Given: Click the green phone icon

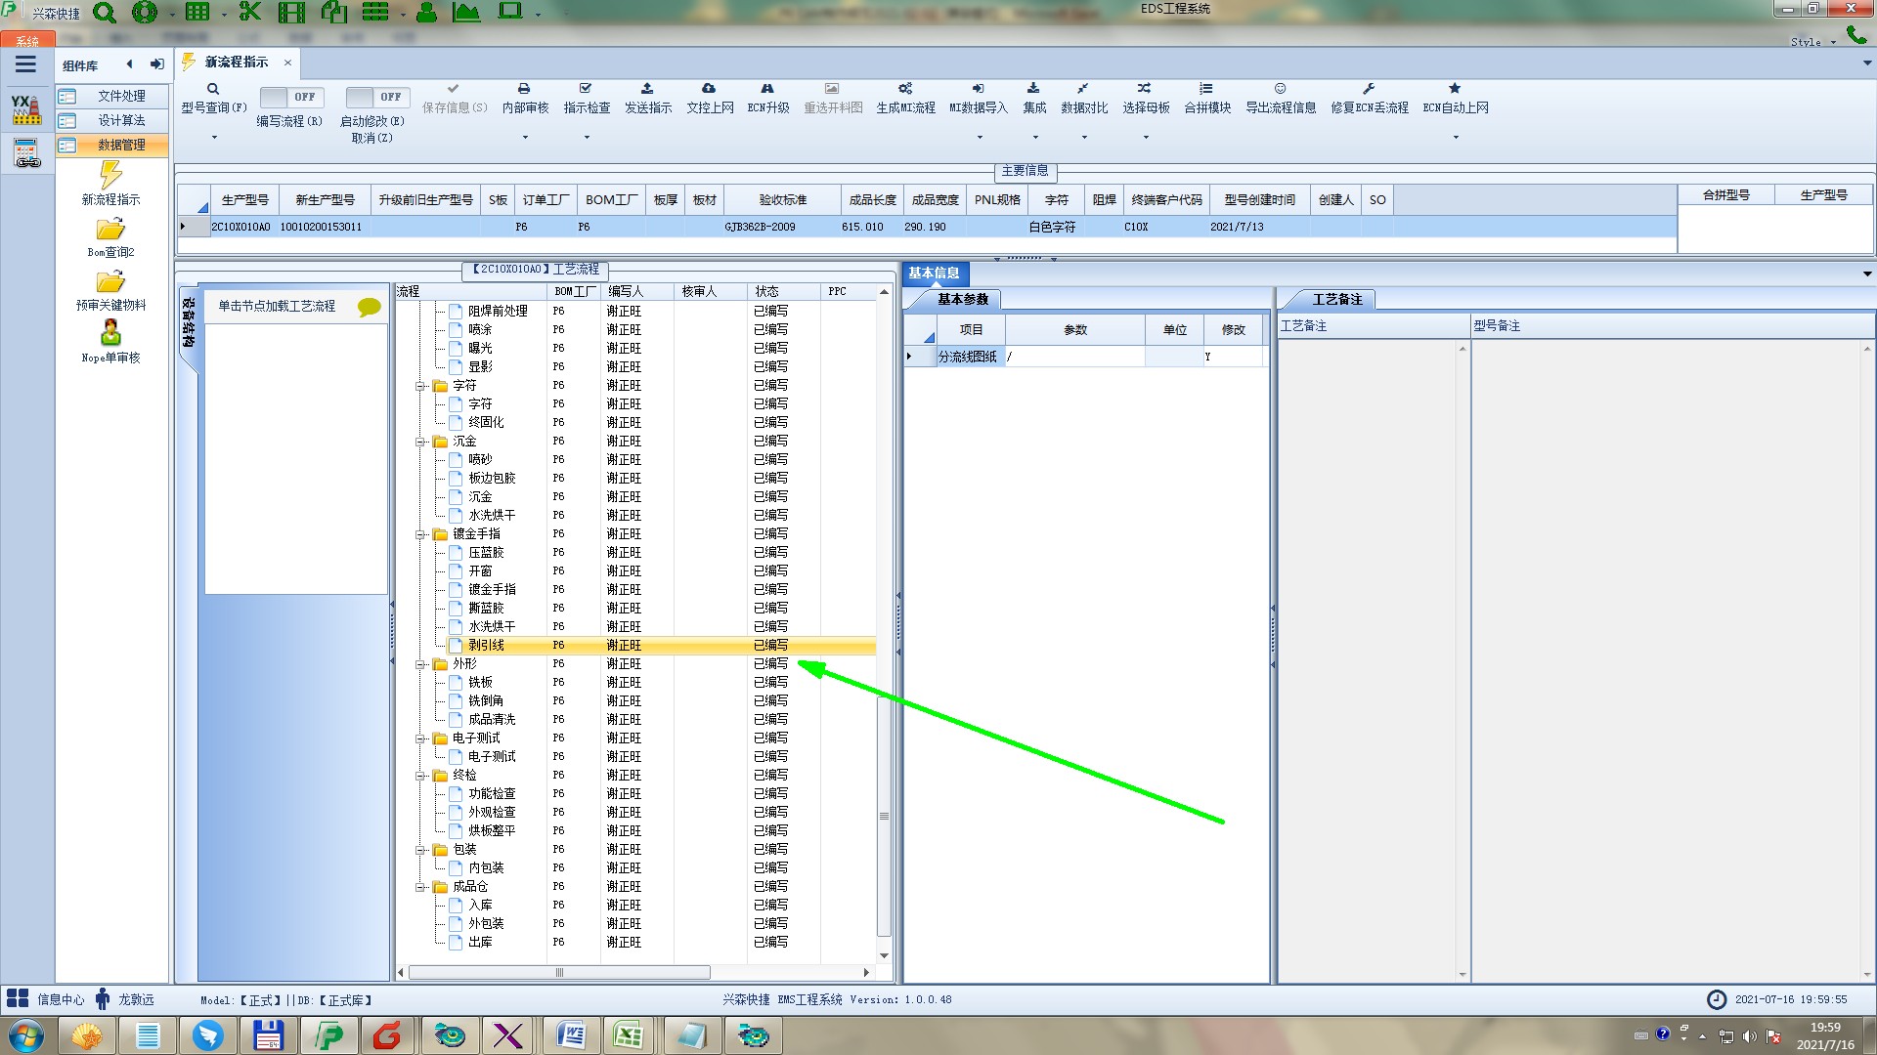Looking at the screenshot, I should point(1856,35).
